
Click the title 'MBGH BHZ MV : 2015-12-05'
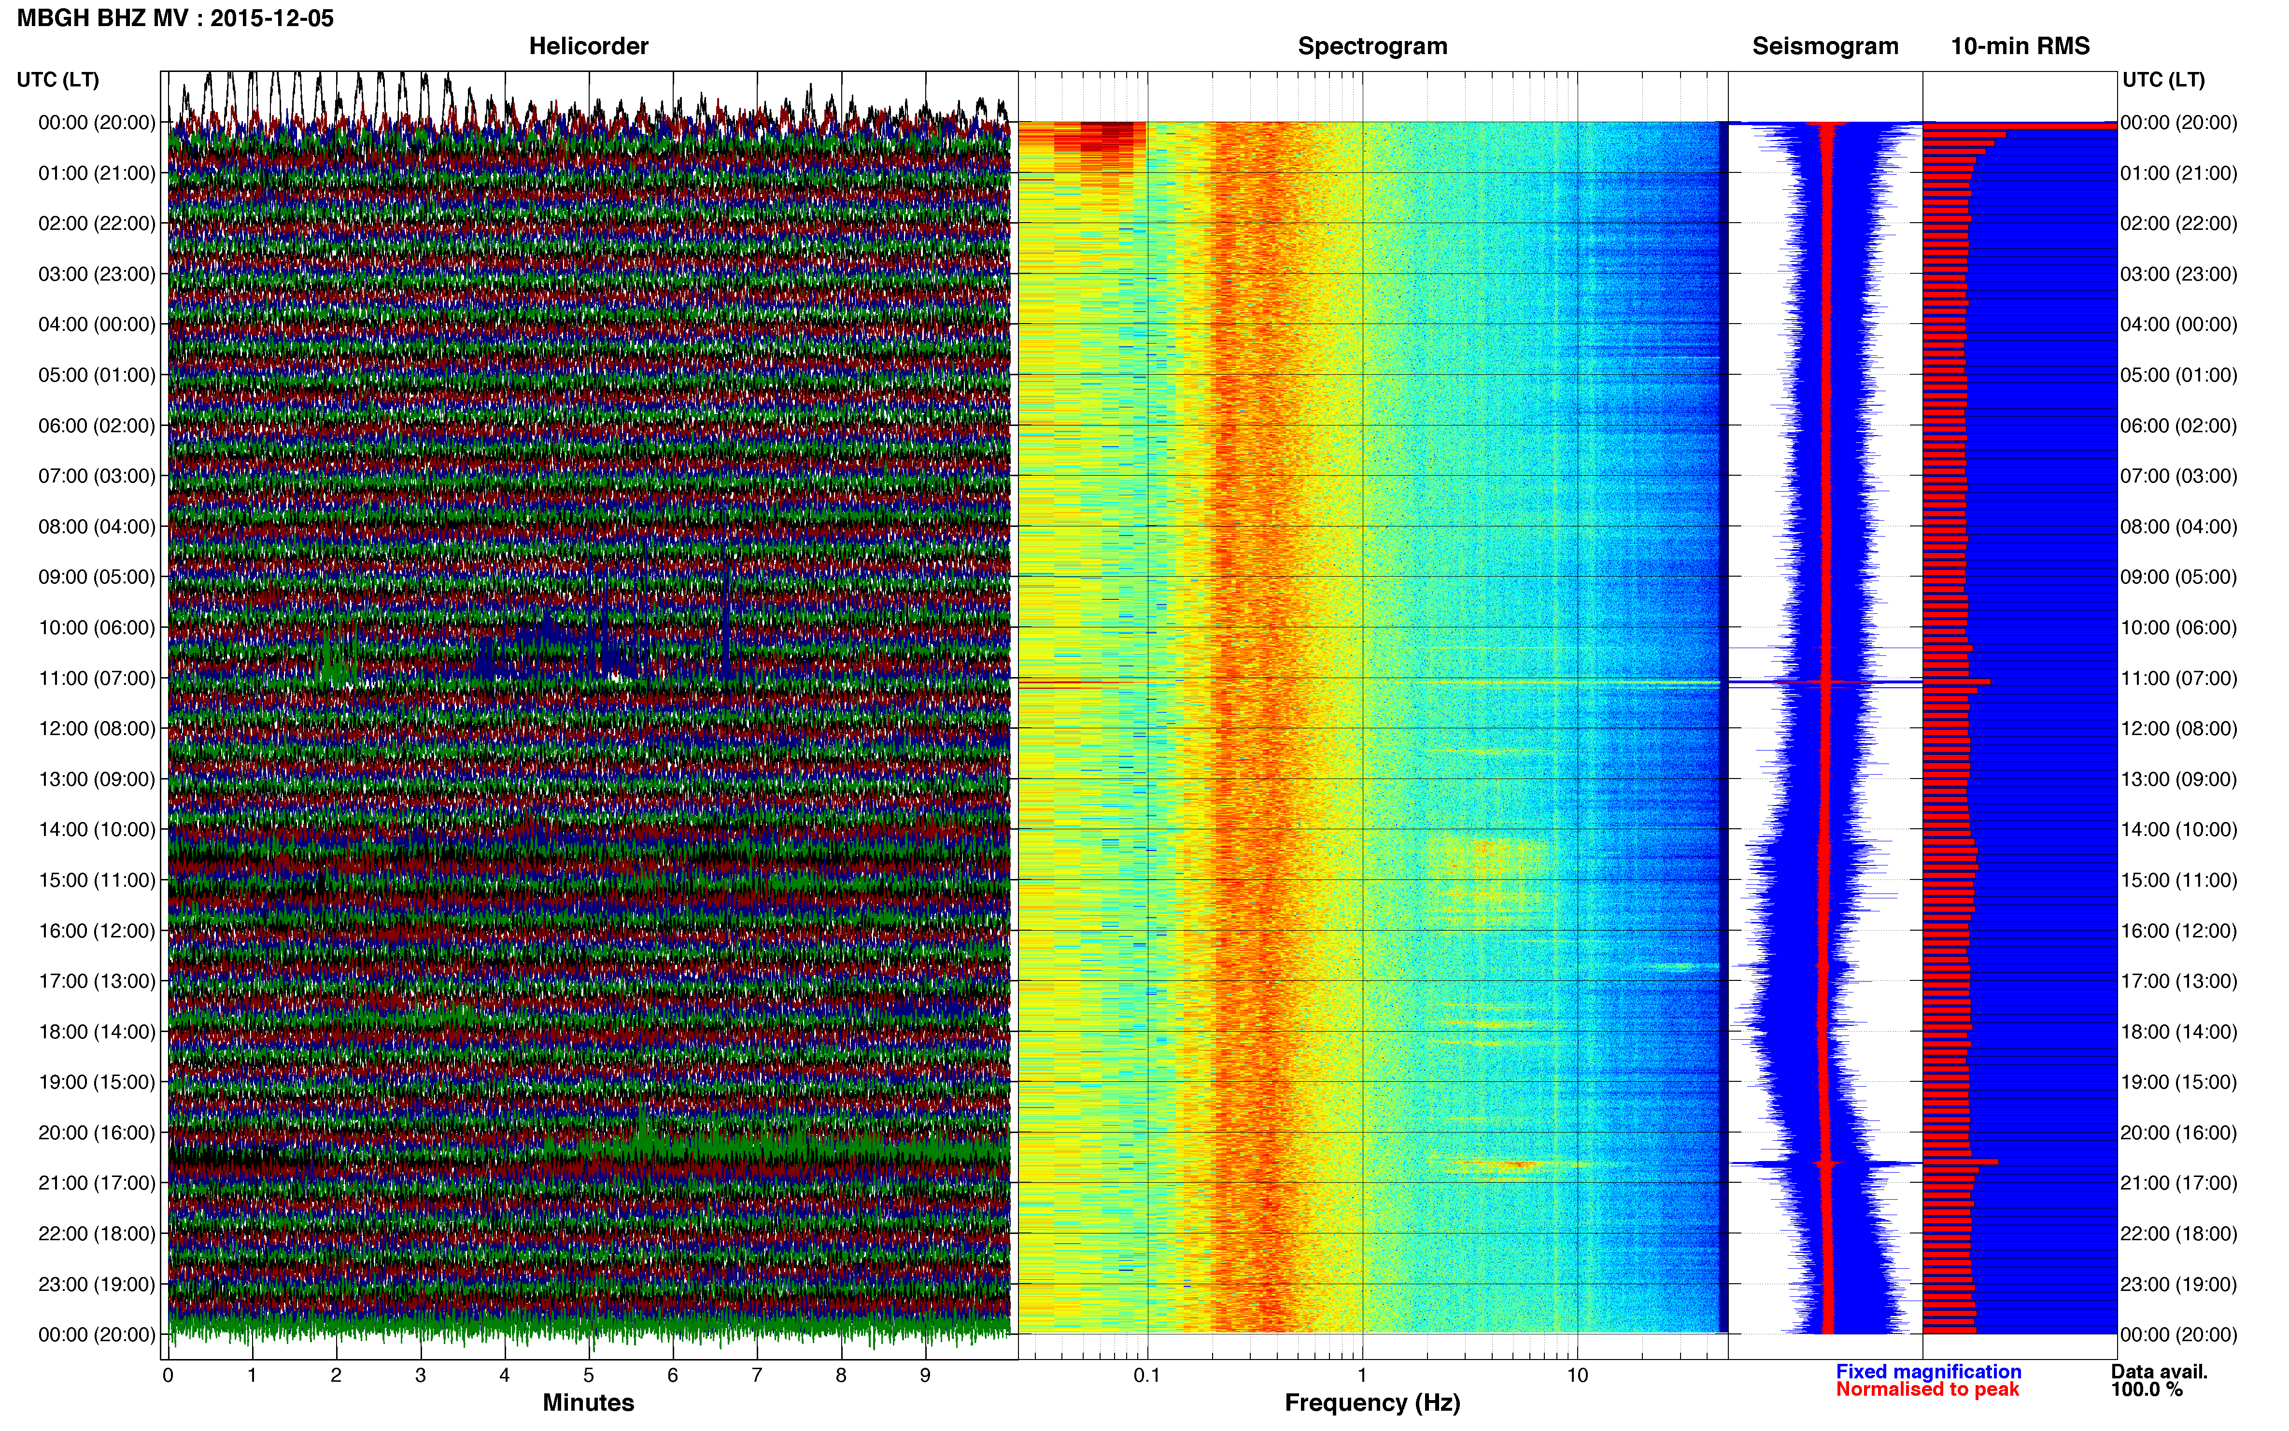(x=175, y=18)
